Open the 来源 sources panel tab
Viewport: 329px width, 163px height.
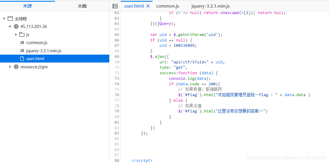[27, 6]
